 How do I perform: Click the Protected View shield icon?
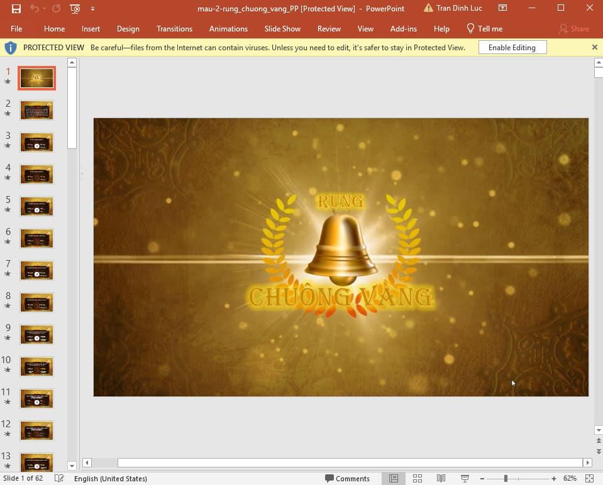(11, 47)
